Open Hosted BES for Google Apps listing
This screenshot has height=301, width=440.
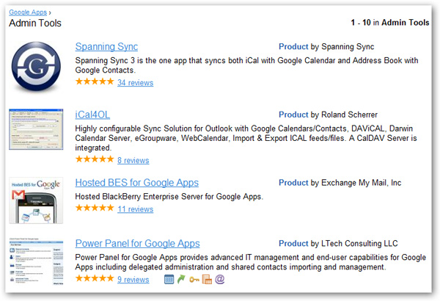point(137,183)
